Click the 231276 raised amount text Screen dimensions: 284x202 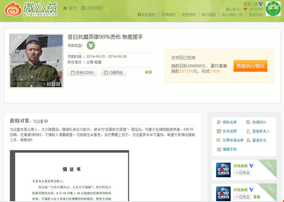pyautogui.click(x=186, y=71)
